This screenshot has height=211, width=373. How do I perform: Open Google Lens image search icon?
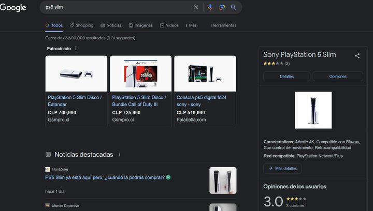[x=222, y=7]
